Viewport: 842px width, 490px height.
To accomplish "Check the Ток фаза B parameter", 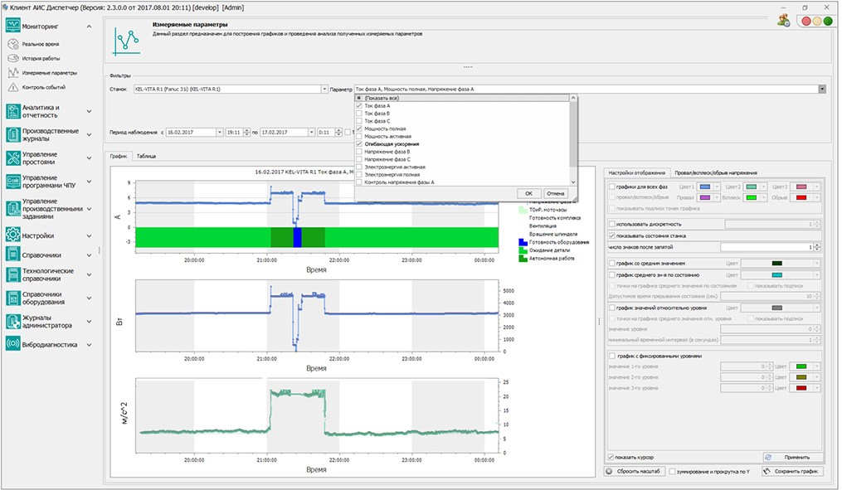I will [x=359, y=114].
